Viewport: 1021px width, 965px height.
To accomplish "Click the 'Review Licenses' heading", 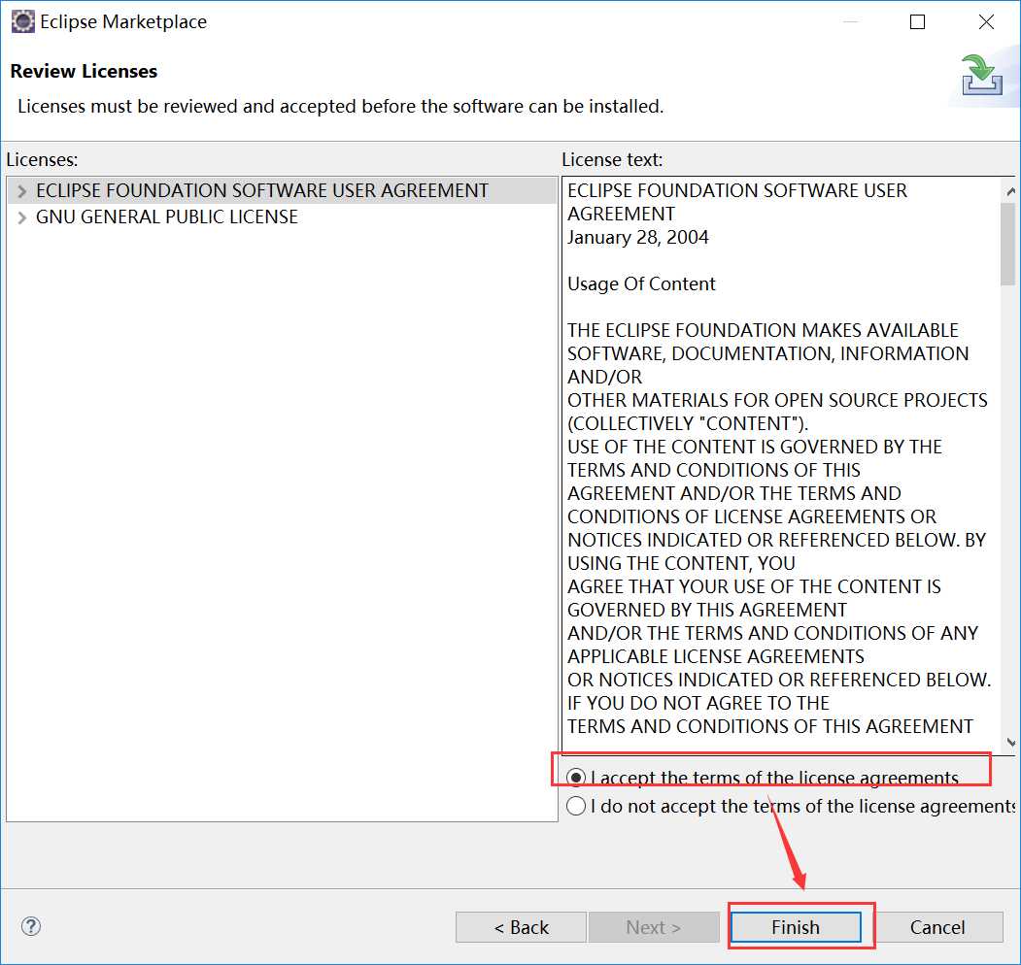I will point(84,71).
